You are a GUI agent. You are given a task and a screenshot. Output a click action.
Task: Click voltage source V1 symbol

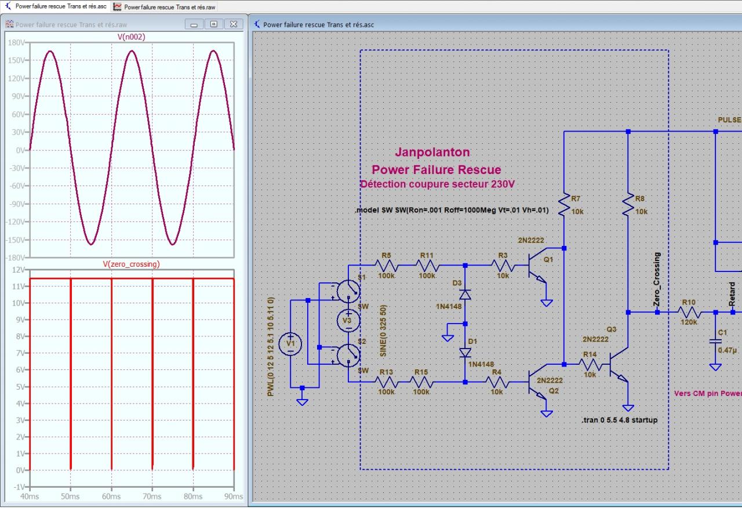pos(290,344)
